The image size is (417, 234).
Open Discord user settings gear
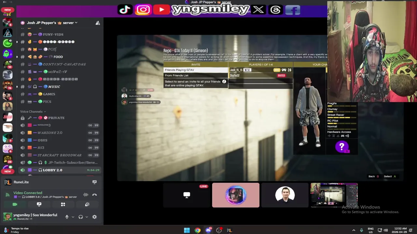[x=94, y=217]
